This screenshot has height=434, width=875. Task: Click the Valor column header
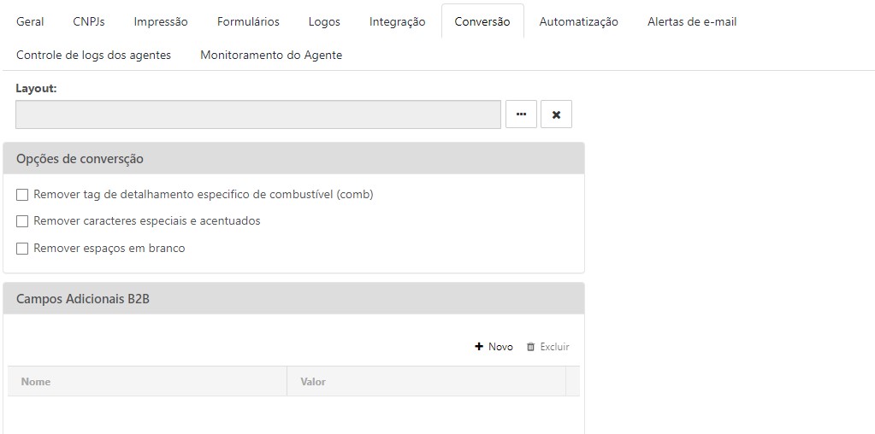313,382
